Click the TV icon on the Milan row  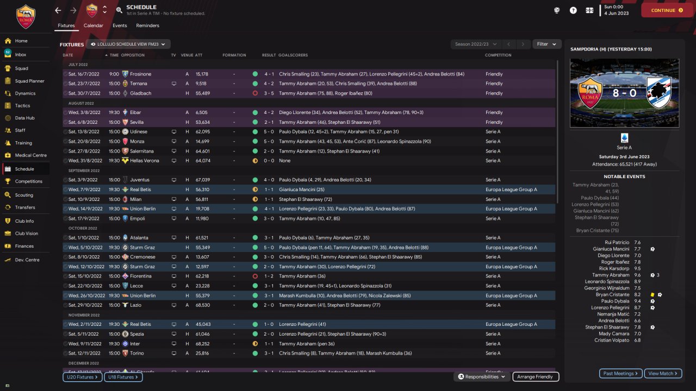[173, 199]
